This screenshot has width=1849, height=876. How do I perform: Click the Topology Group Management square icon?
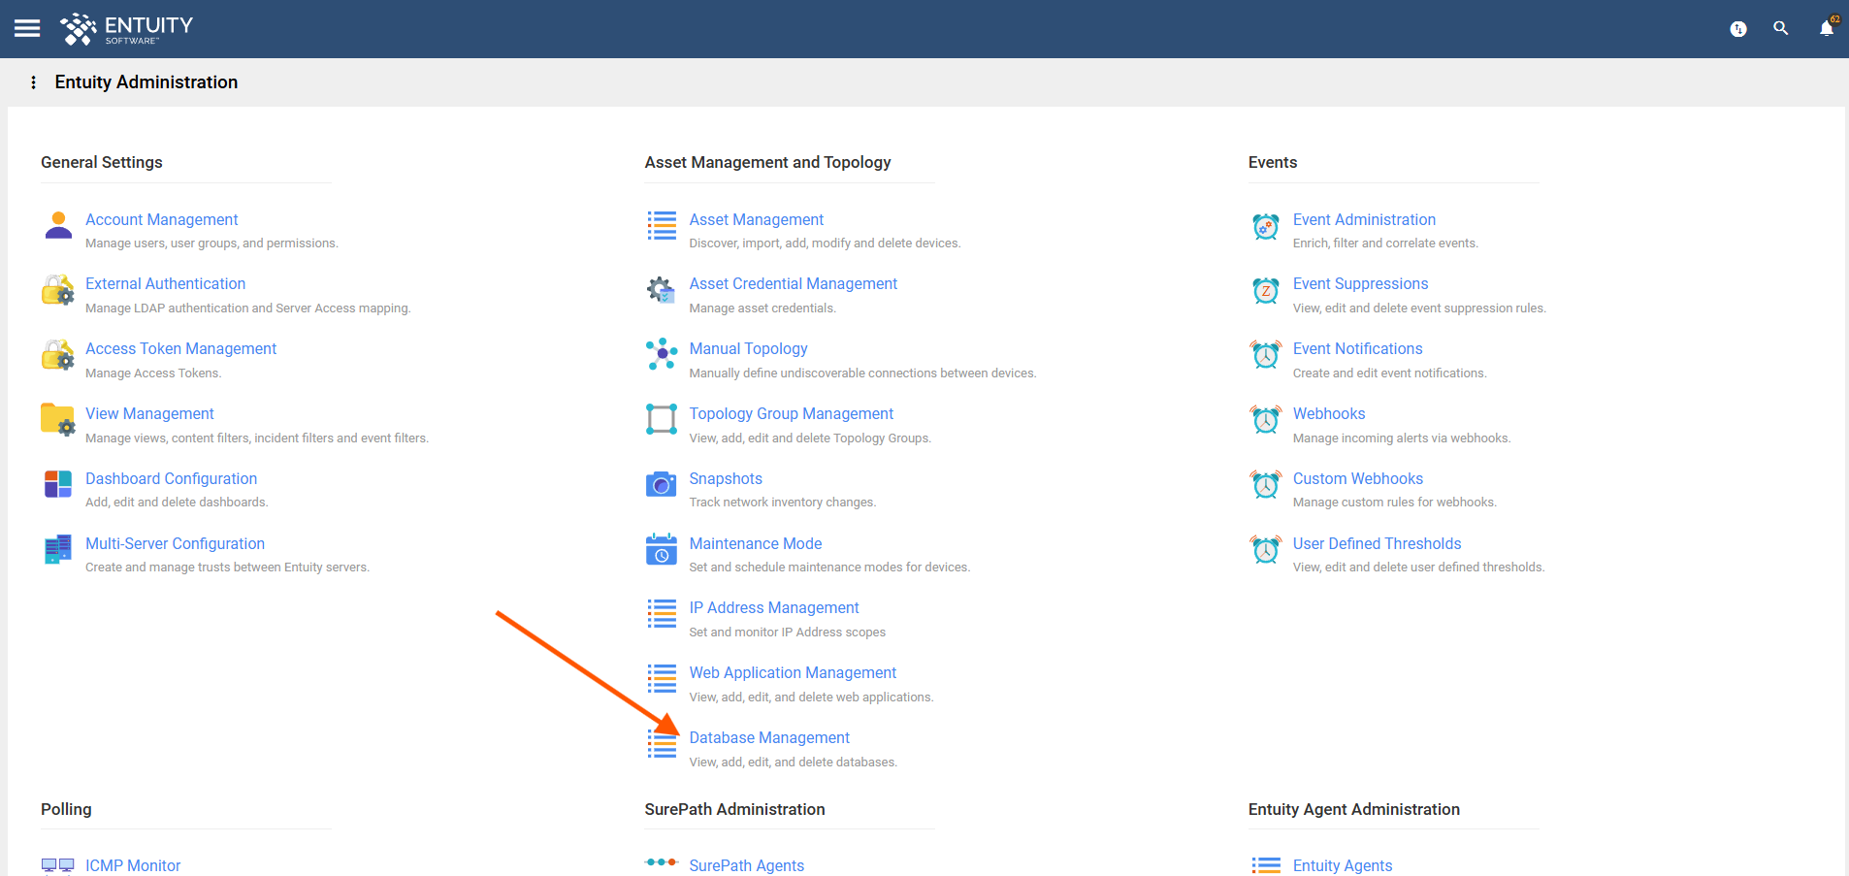click(x=662, y=419)
